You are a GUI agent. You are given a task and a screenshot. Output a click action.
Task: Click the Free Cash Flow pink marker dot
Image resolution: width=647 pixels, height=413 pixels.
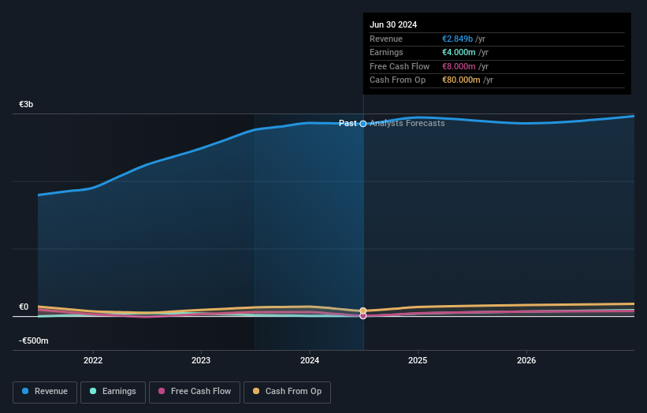tap(363, 315)
